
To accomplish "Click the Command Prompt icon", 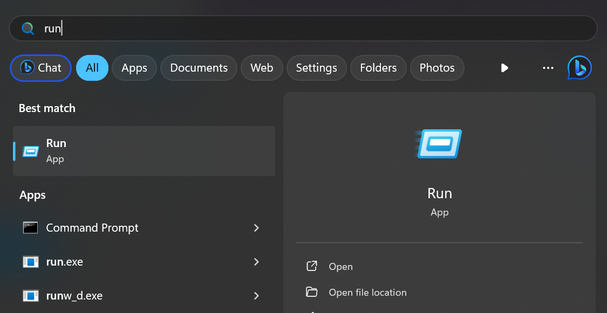I will (x=31, y=227).
